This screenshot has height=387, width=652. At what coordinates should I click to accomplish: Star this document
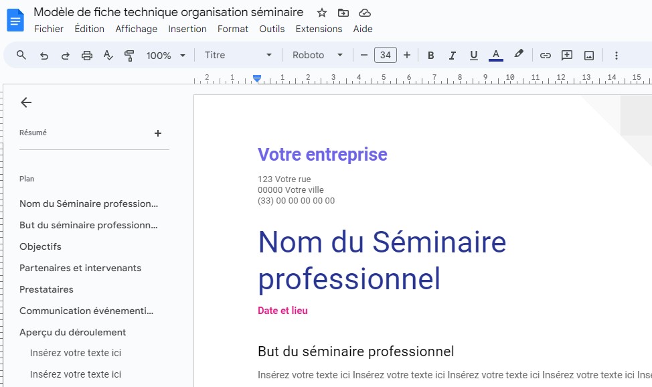[x=321, y=12]
